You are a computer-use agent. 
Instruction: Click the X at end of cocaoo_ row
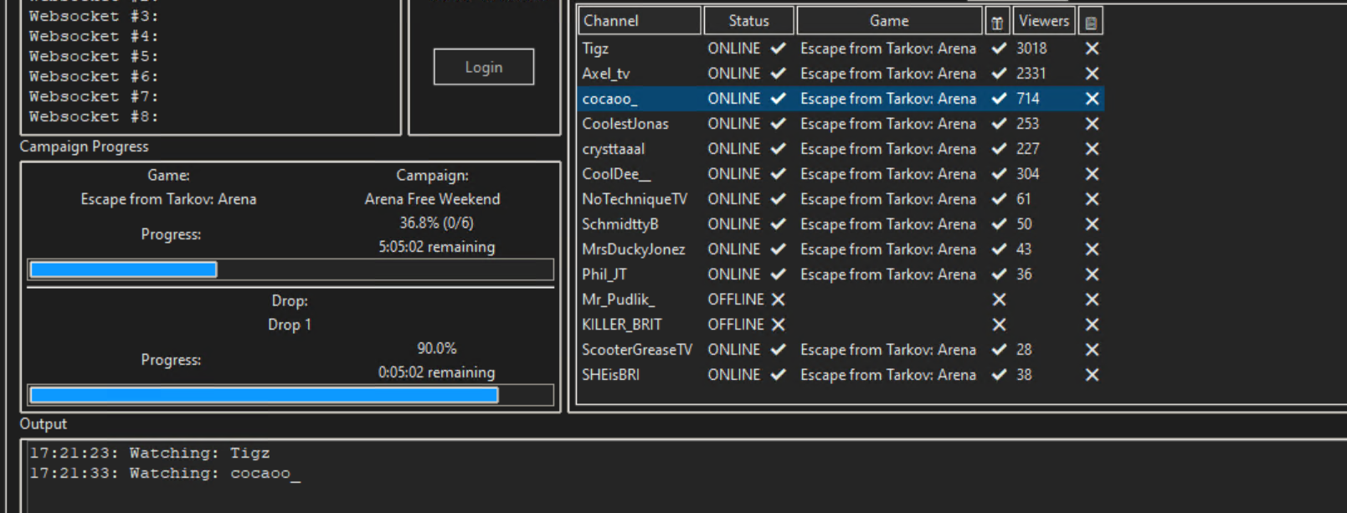(1092, 99)
